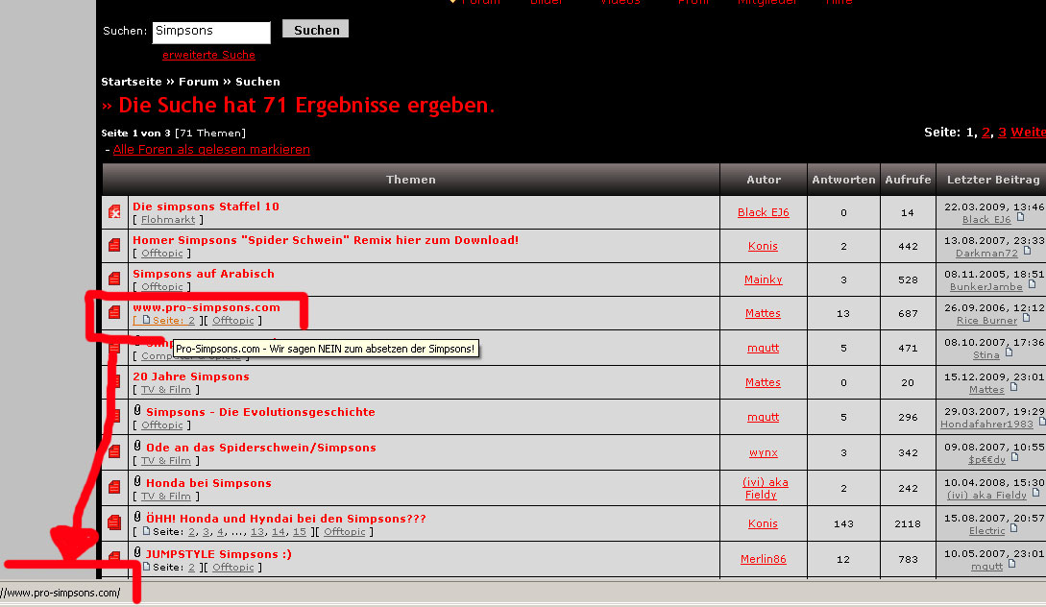Click topic icon for Die simpsons Staffel 10
This screenshot has height=607, width=1046.
[x=114, y=212]
